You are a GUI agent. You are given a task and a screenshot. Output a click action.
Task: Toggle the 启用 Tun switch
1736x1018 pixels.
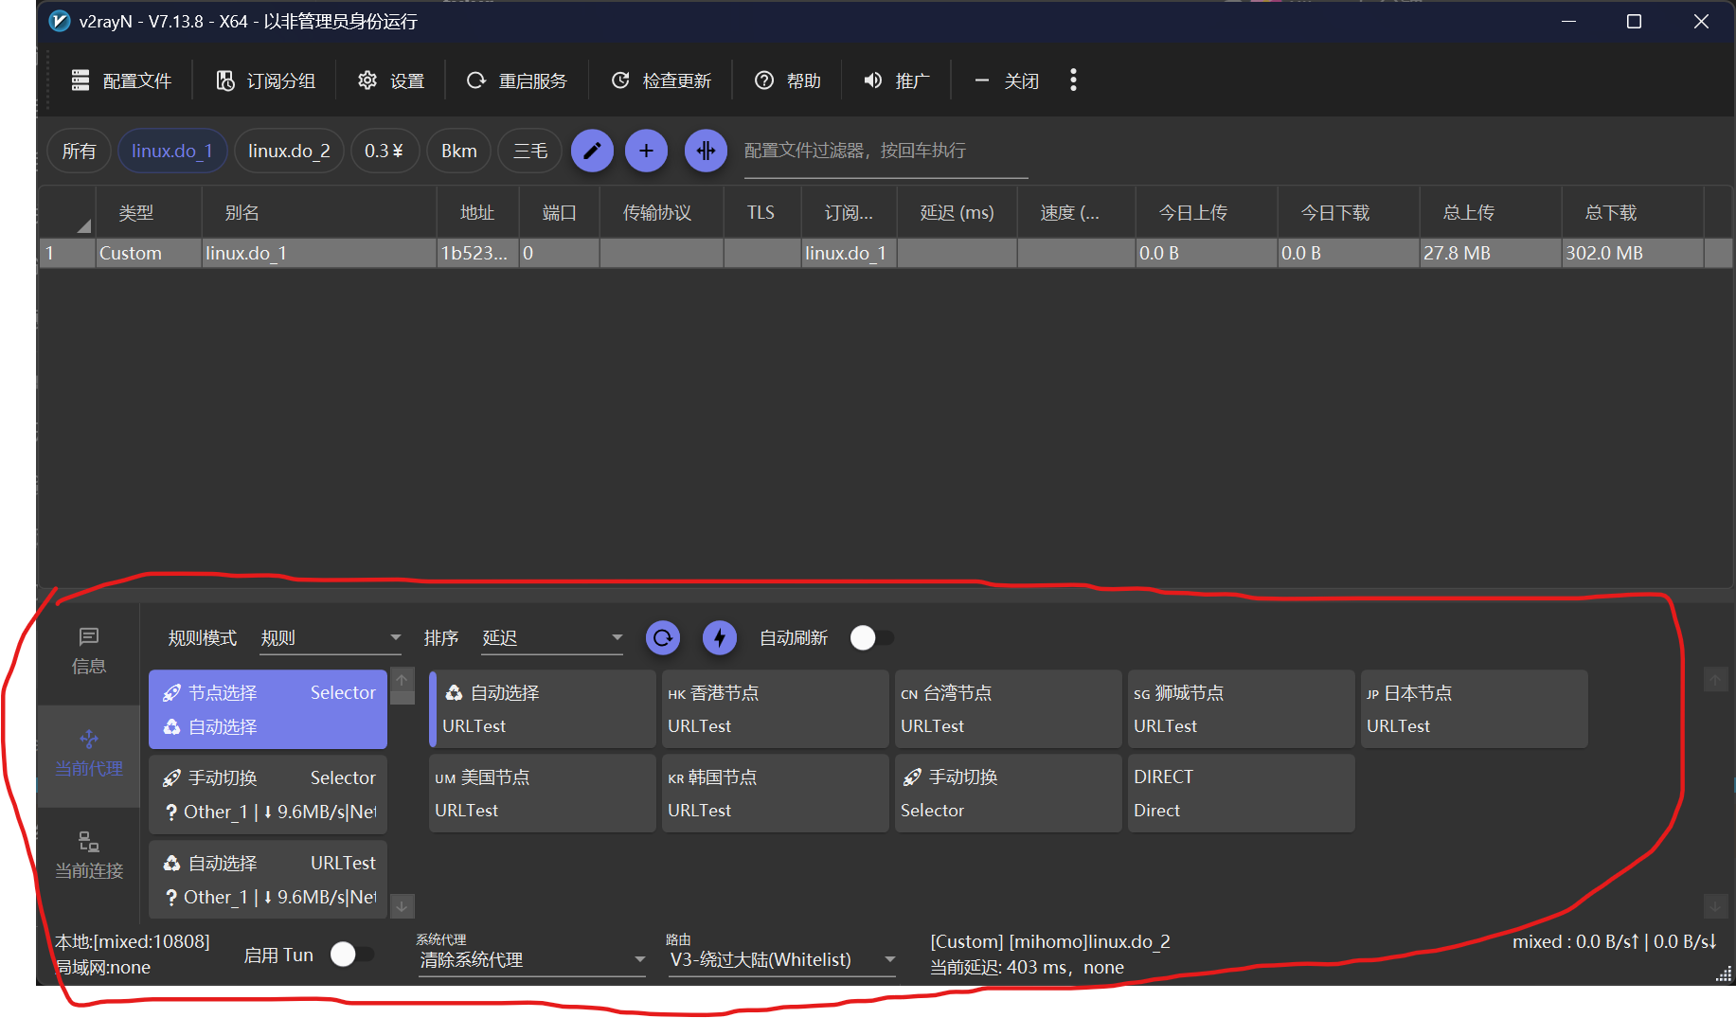click(x=351, y=955)
